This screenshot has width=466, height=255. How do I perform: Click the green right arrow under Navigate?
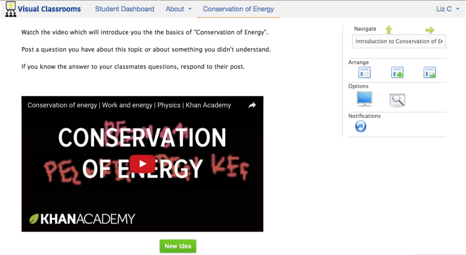(x=430, y=30)
